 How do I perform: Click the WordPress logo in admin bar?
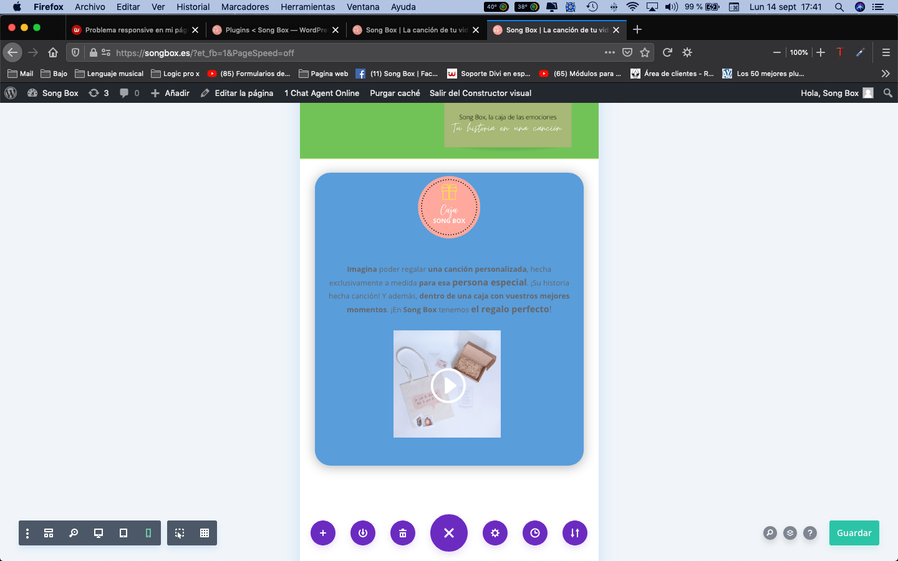point(11,93)
